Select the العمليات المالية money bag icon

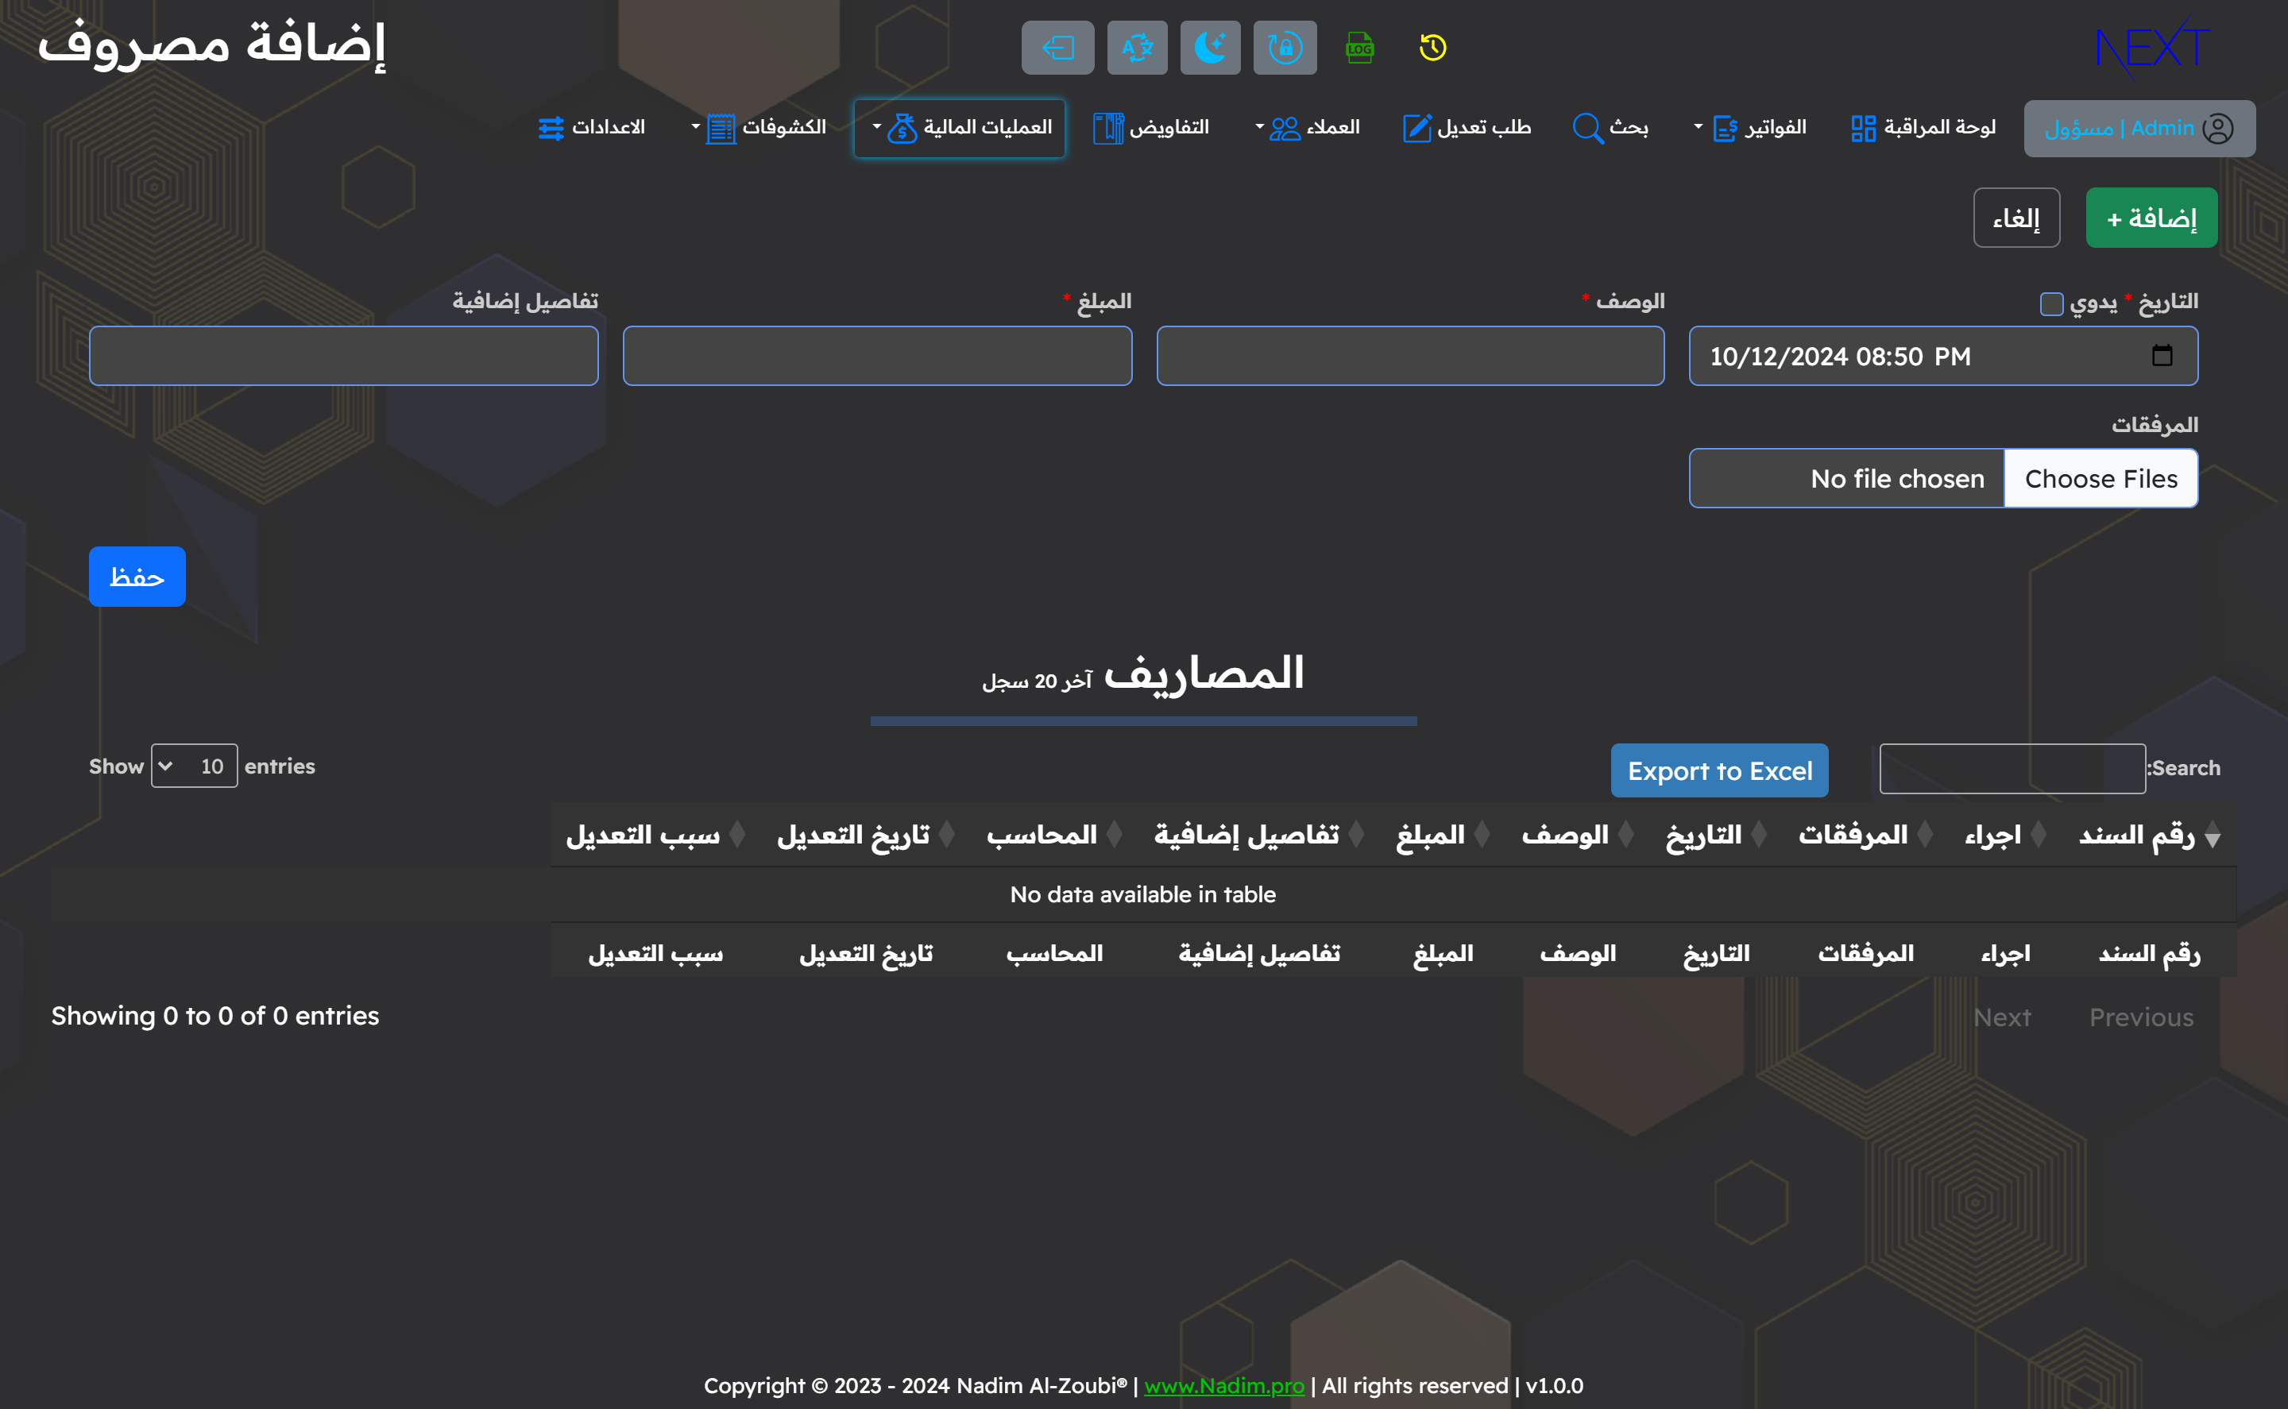click(x=903, y=128)
